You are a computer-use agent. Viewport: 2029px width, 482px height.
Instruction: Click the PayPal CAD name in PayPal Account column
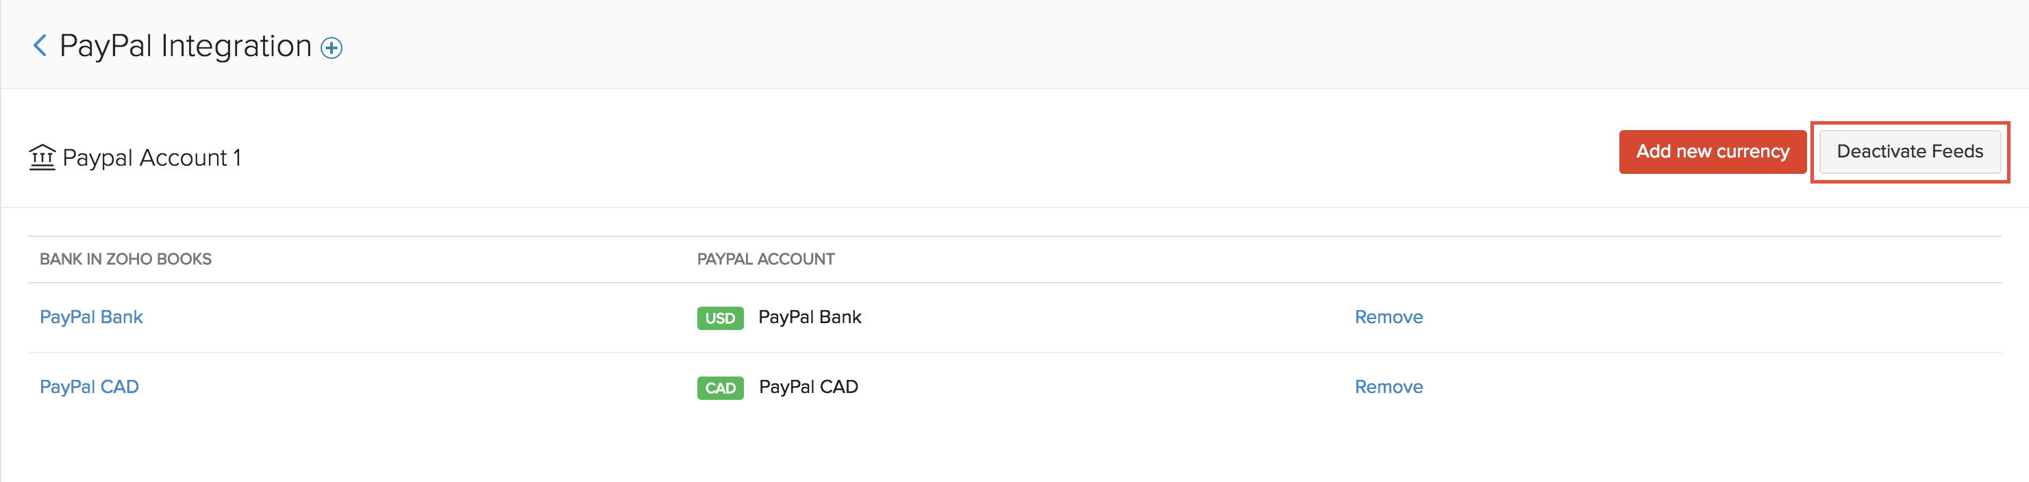808,386
